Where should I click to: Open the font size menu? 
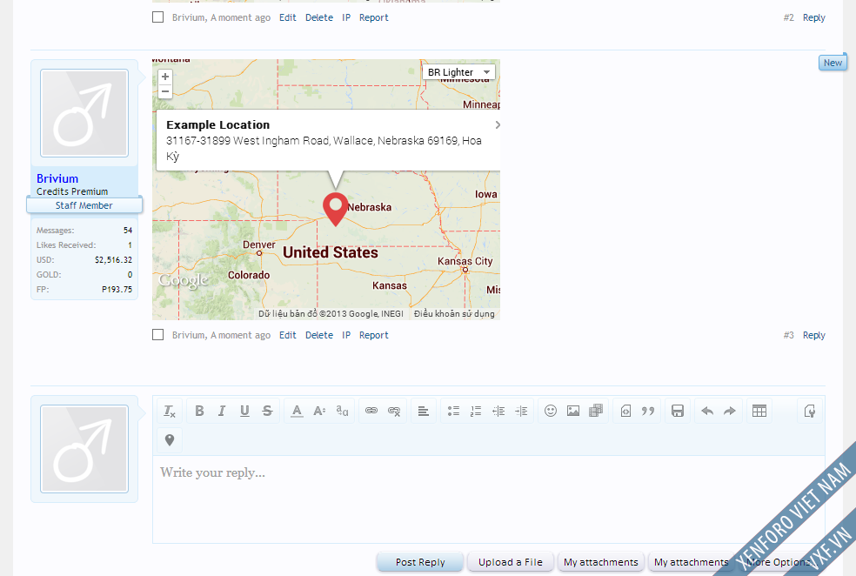(319, 411)
